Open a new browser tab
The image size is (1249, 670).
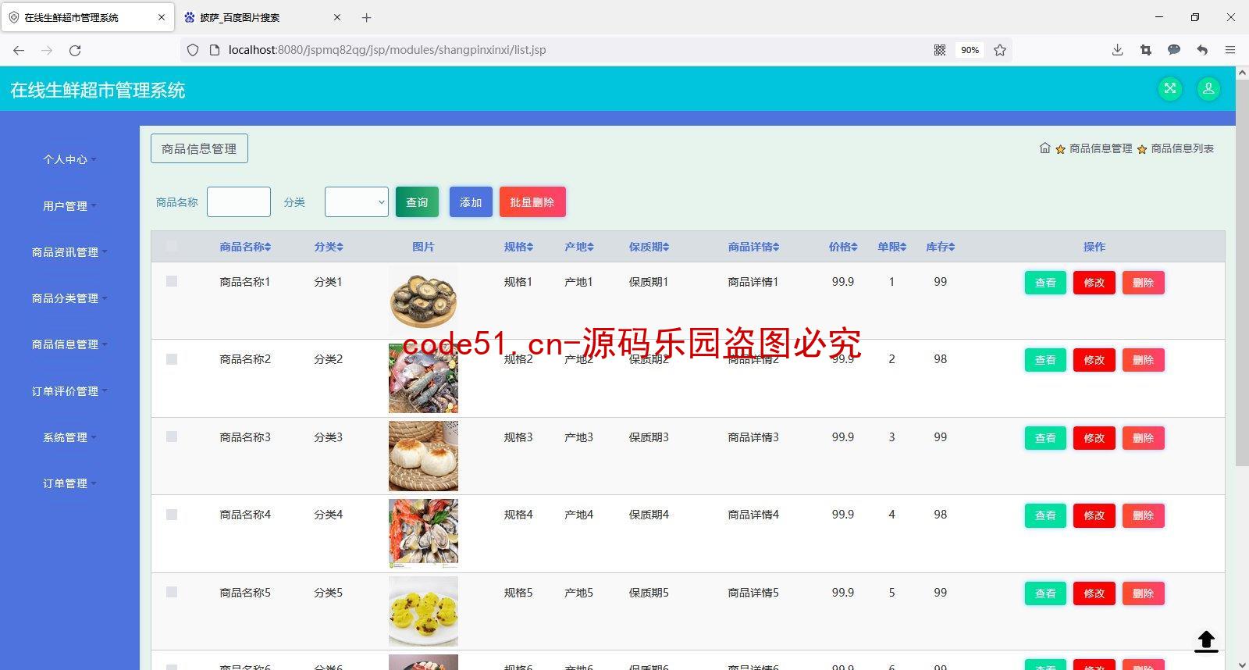pyautogui.click(x=366, y=17)
